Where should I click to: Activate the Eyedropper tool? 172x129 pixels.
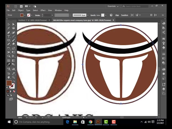9,64
